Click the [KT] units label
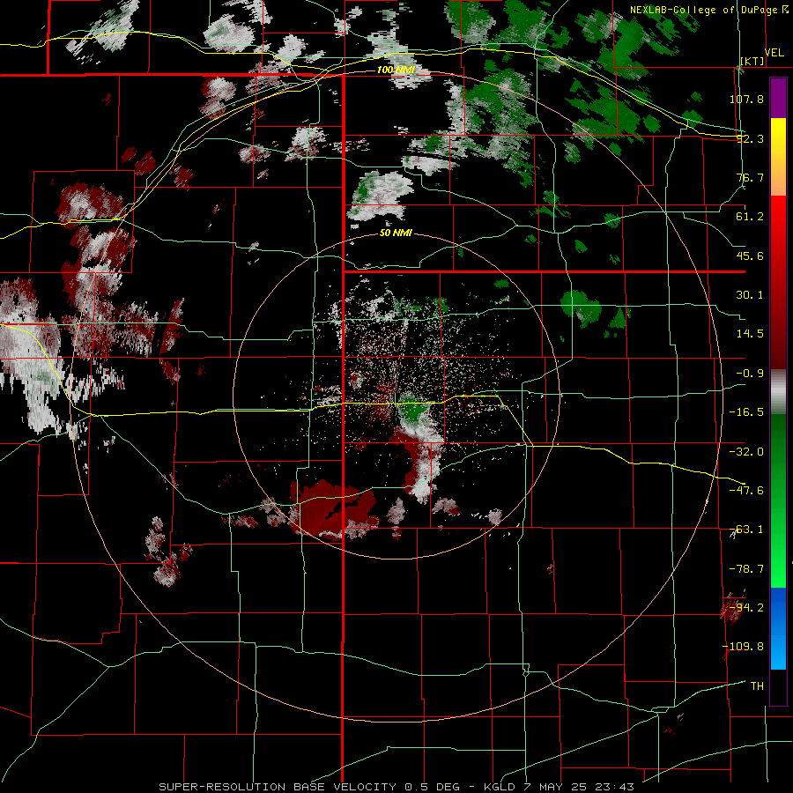The image size is (793, 793). coord(752,61)
